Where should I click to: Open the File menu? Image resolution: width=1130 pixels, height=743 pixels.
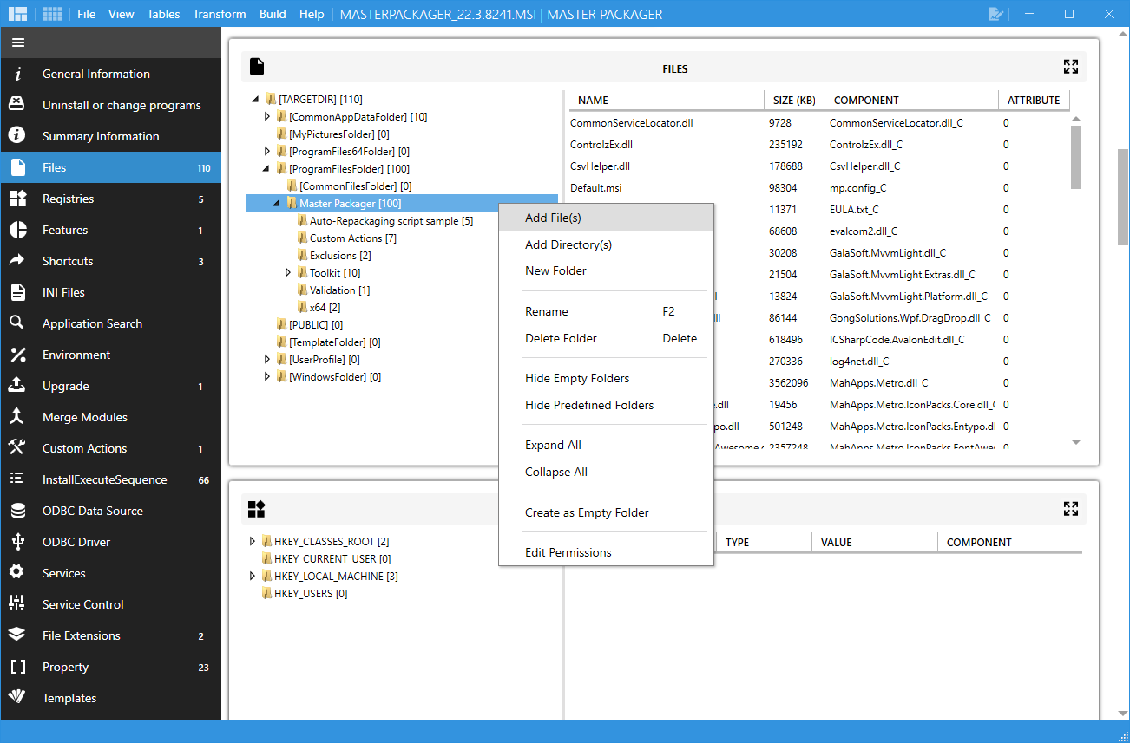click(x=86, y=14)
